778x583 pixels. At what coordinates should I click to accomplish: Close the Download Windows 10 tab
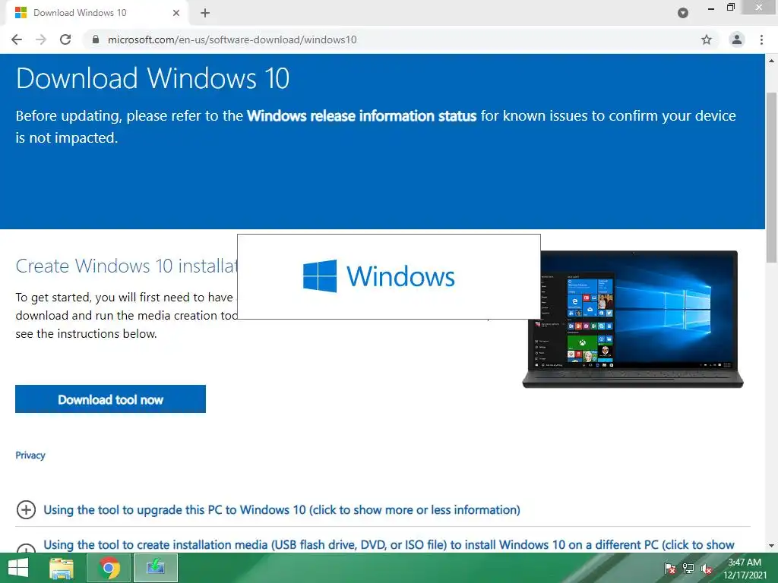tap(176, 13)
